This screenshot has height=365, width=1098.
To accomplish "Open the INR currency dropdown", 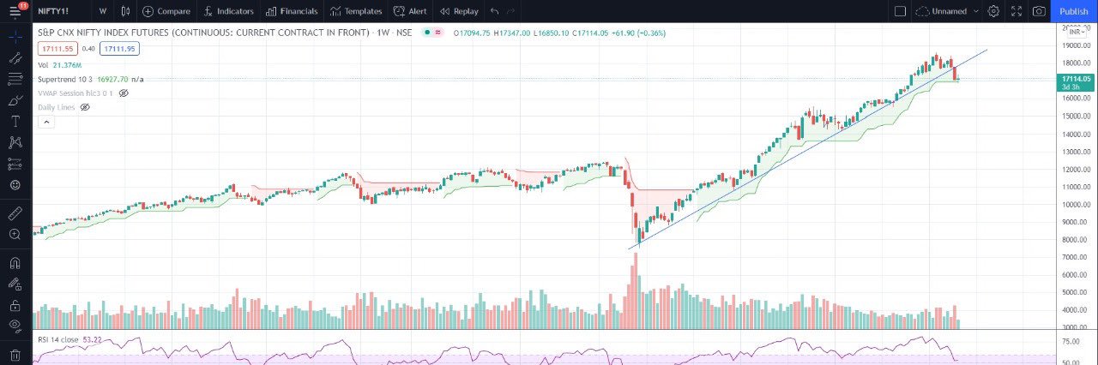I will [x=1077, y=32].
